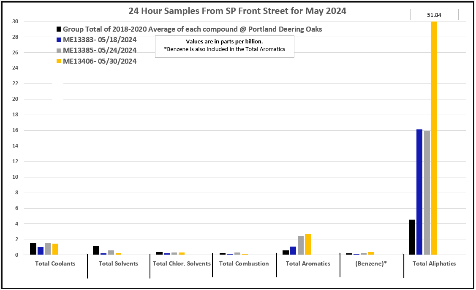Click the yellow Total Aromatics bar
This screenshot has height=290, width=476.
click(x=307, y=244)
